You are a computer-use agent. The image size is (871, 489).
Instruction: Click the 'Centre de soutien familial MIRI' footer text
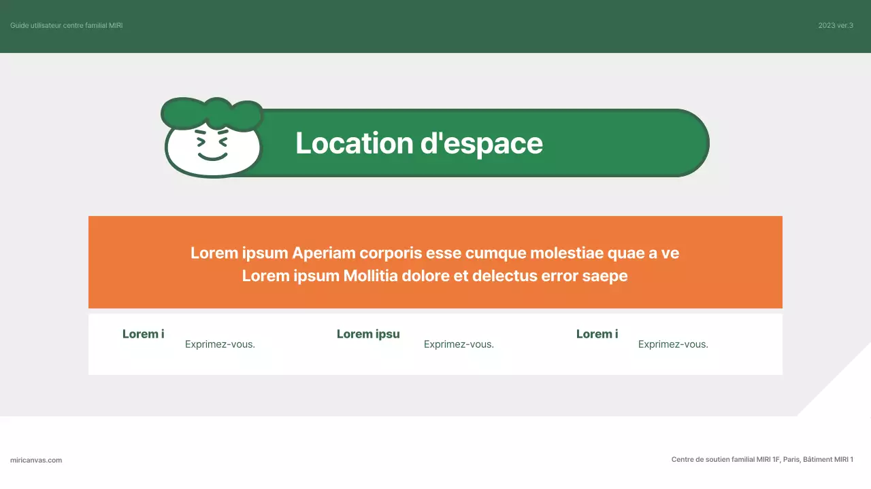(762, 459)
